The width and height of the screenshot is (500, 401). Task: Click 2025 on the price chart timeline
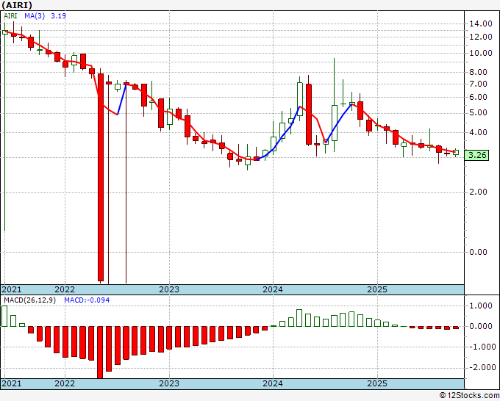pyautogui.click(x=377, y=289)
